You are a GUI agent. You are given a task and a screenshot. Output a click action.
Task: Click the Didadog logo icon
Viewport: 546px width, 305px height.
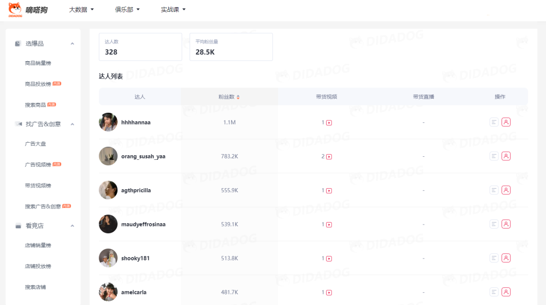tap(15, 10)
